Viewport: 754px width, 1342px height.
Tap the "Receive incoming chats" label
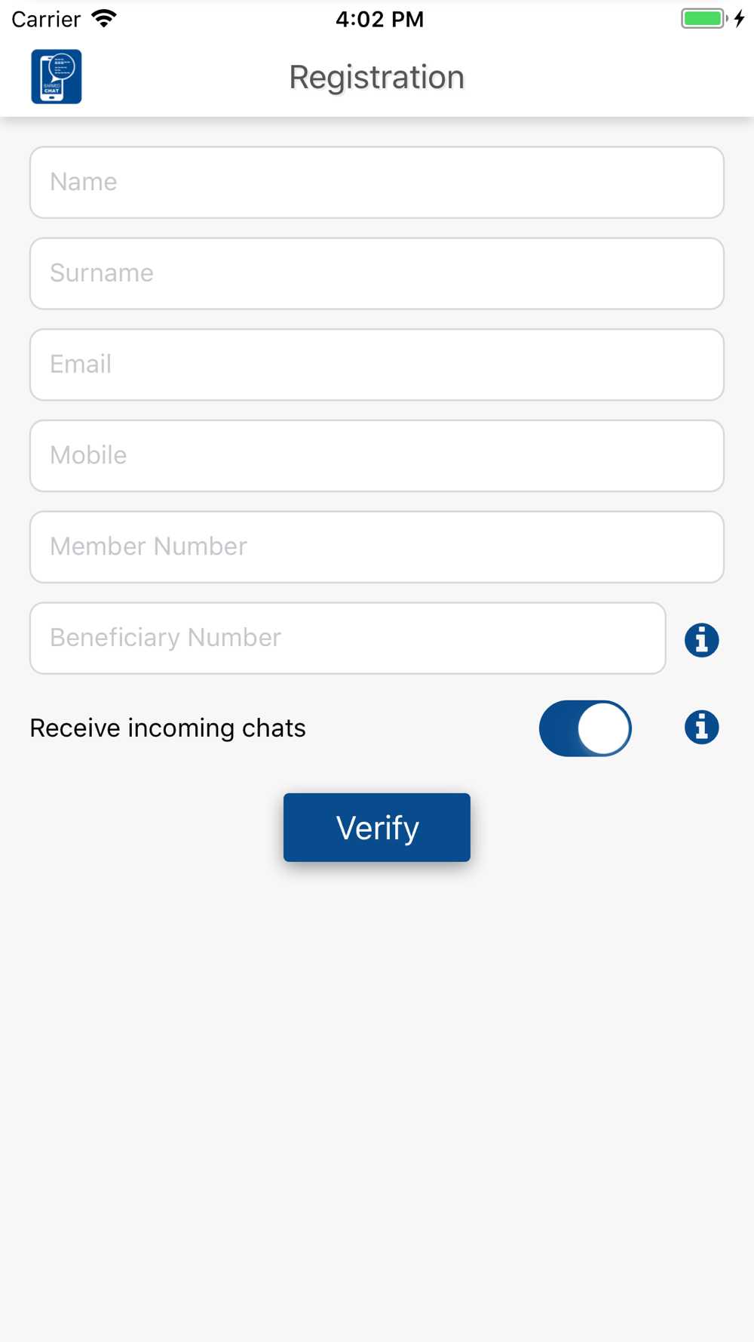coord(167,728)
